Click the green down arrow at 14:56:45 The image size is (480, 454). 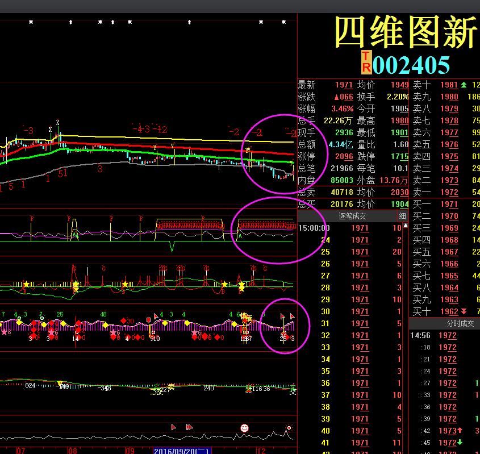pyautogui.click(x=460, y=443)
